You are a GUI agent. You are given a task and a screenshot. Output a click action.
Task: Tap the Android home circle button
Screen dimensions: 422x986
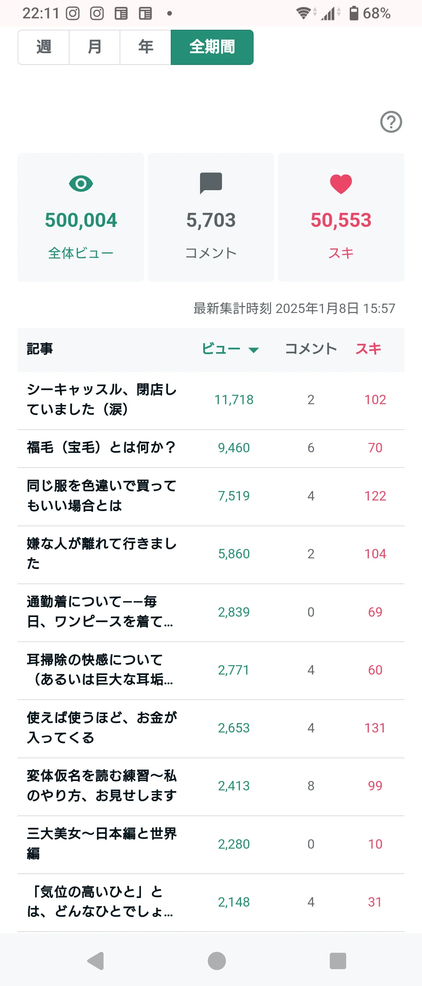(217, 961)
